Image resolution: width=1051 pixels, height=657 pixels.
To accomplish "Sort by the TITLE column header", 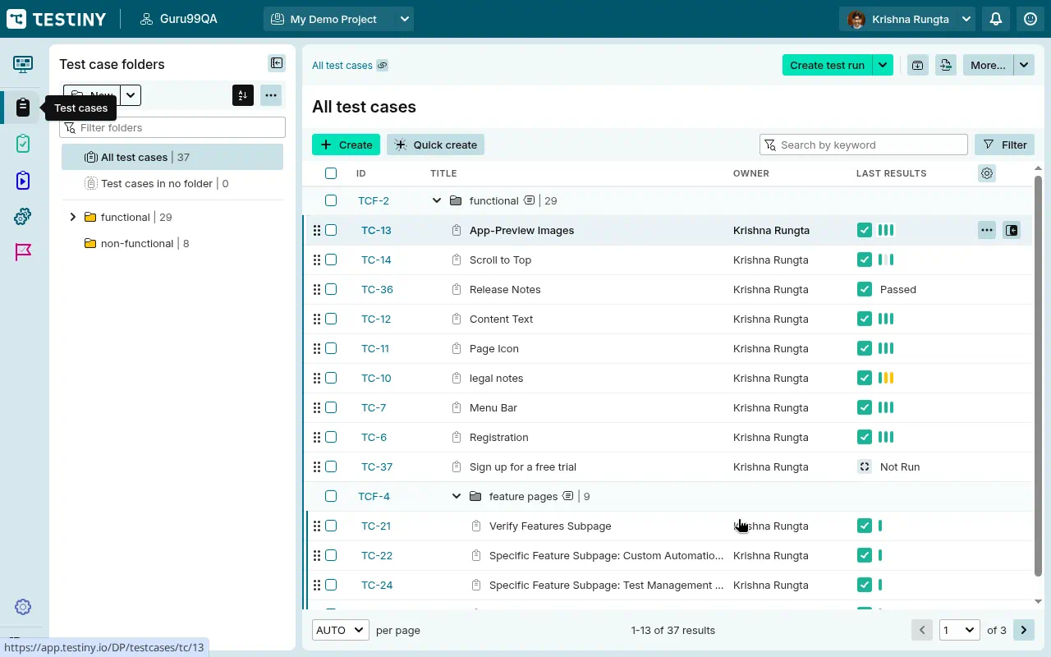I will pyautogui.click(x=443, y=173).
